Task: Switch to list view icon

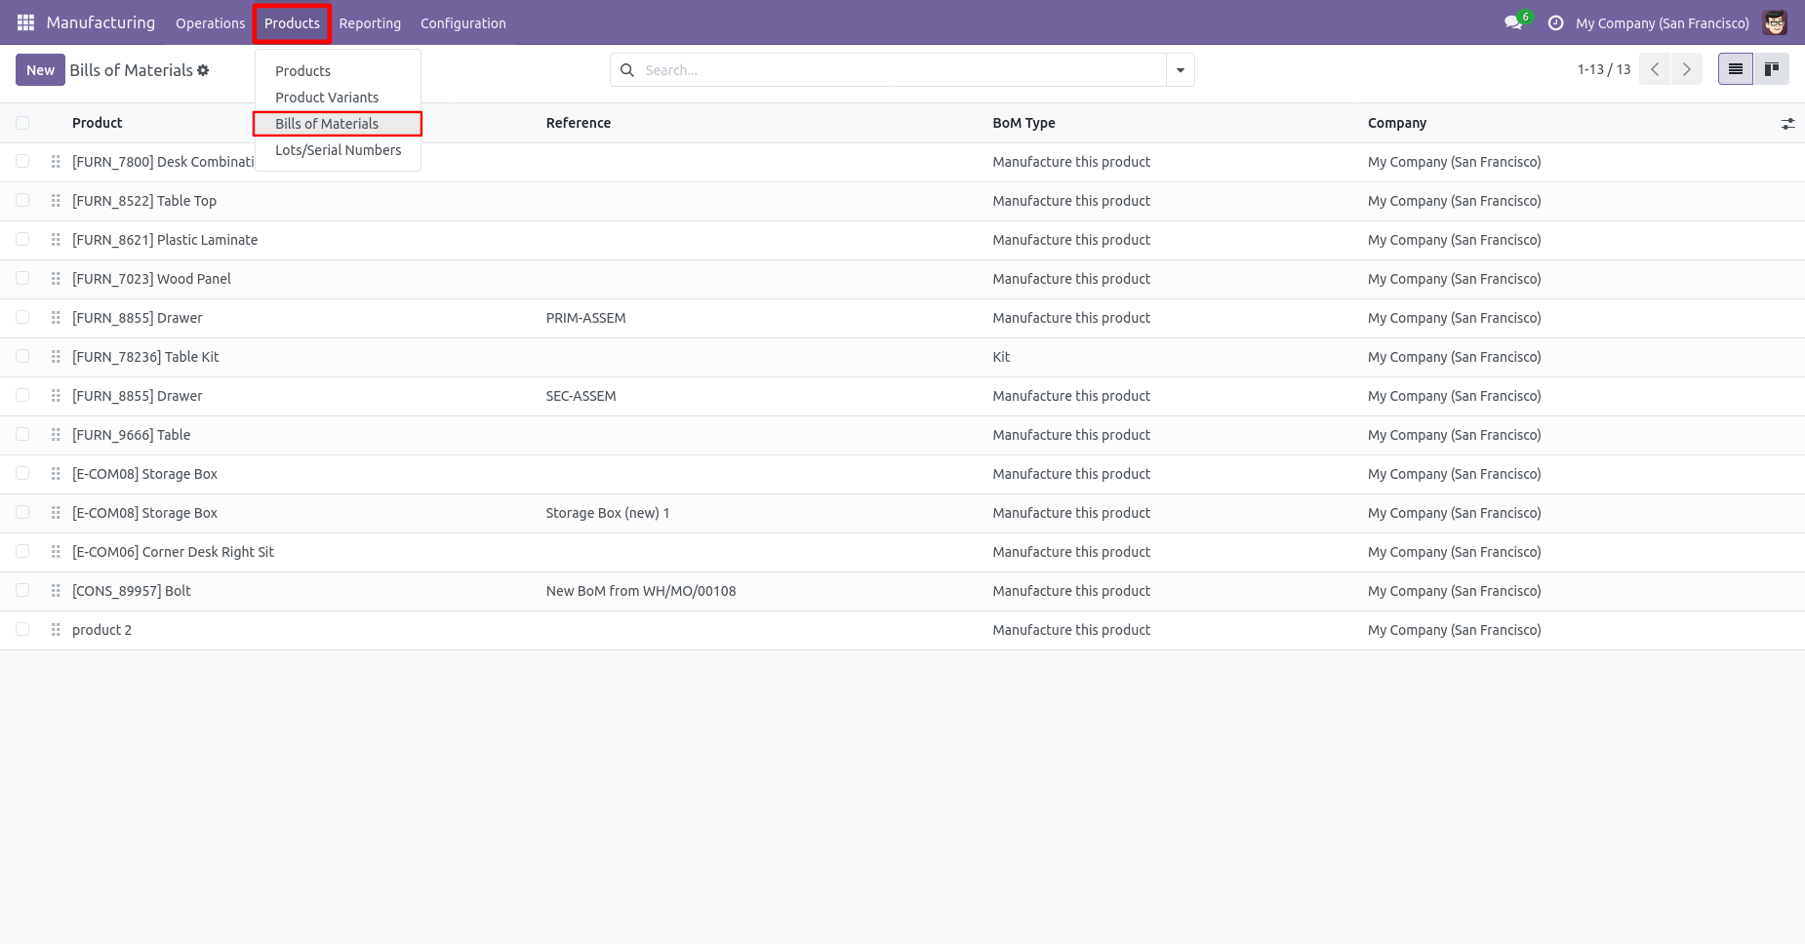Action: [x=1736, y=69]
